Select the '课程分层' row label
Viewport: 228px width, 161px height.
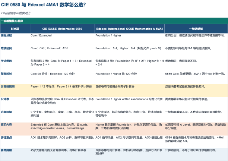click(x=6, y=35)
